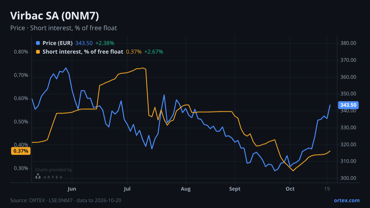Click the +2.38% price change value
Viewport: 370px width, 208px height.
[x=105, y=43]
